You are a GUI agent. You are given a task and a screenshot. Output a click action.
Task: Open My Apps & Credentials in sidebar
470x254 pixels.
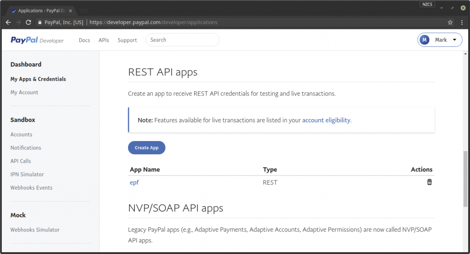(38, 79)
